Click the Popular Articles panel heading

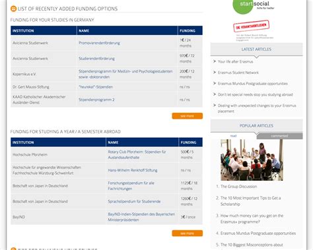click(x=256, y=125)
